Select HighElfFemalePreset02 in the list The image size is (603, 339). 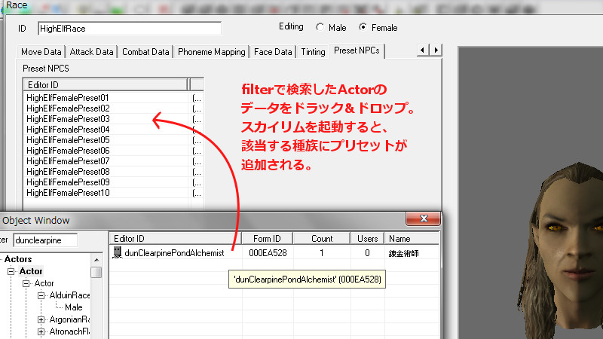pos(68,108)
